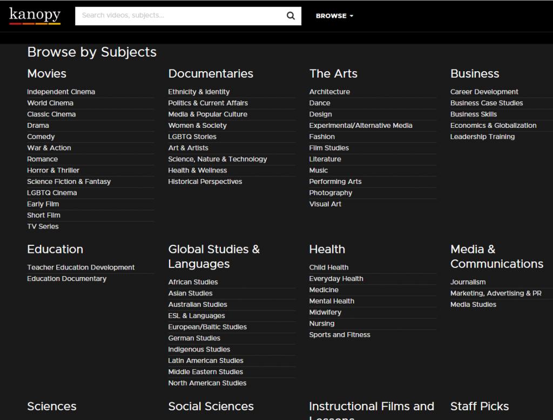The width and height of the screenshot is (553, 420).
Task: Open Independent Cinema subject
Action: tap(61, 92)
